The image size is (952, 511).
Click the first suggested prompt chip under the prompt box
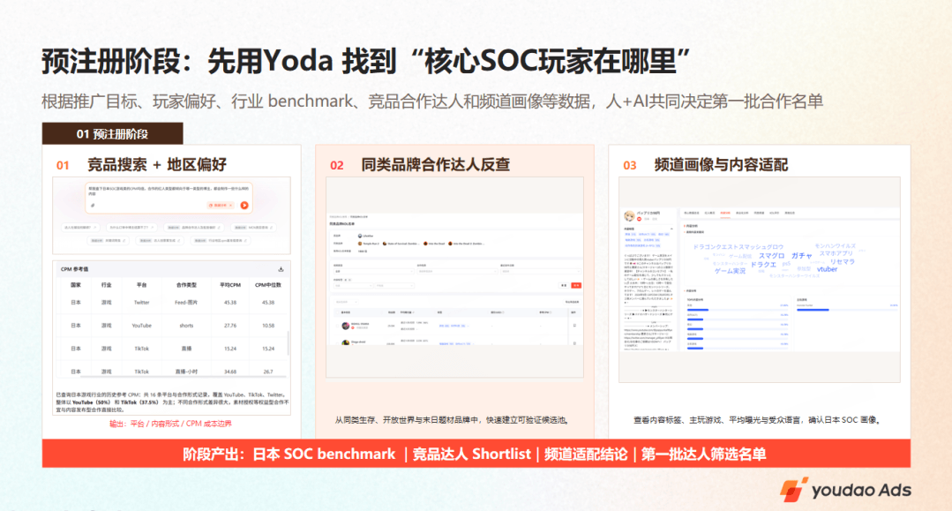click(80, 227)
